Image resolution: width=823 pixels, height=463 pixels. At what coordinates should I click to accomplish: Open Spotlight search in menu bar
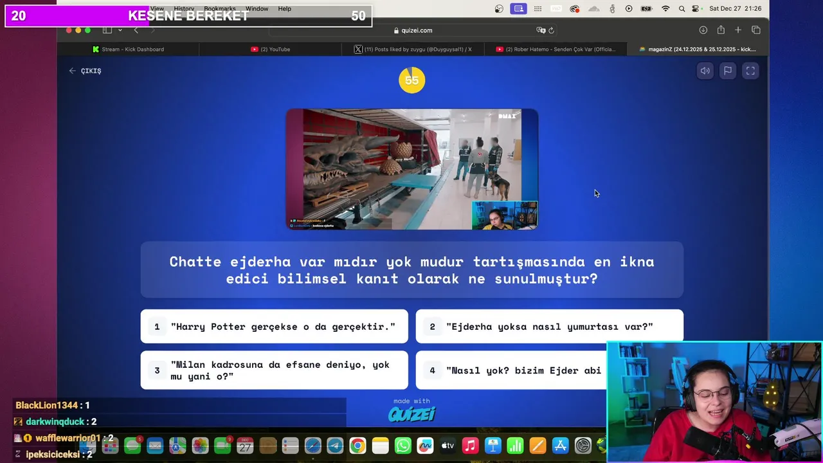pos(681,8)
